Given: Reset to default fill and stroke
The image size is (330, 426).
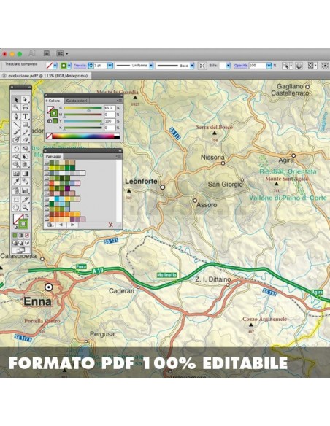Looking at the screenshot, I should (x=15, y=227).
